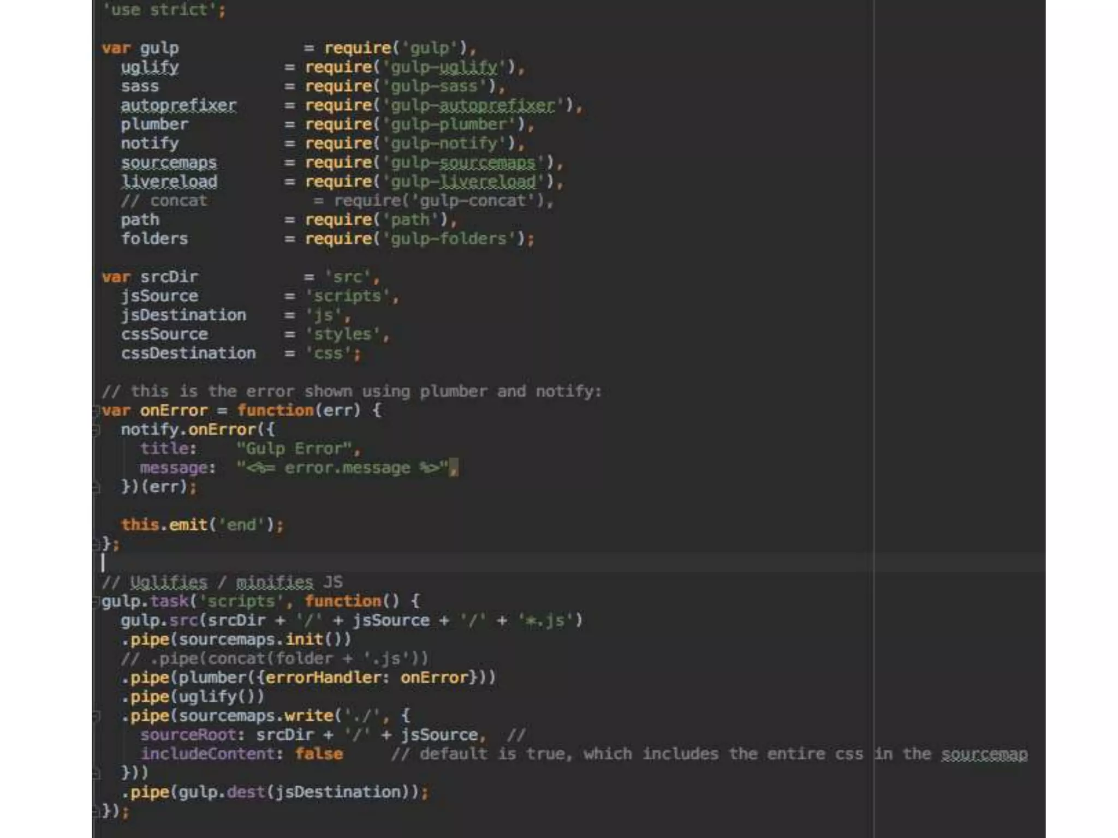
Task: Click the commented-out .pipe(concat line
Action: coord(275,659)
